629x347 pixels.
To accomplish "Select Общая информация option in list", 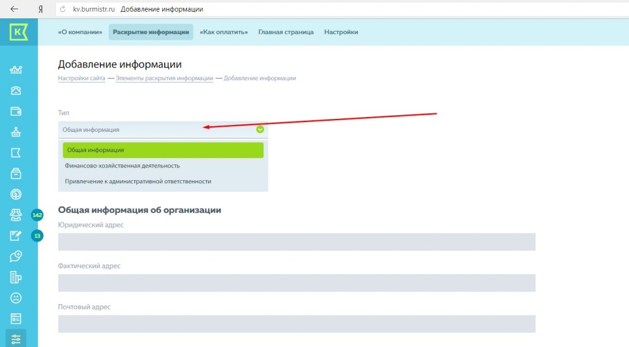I will tap(163, 150).
